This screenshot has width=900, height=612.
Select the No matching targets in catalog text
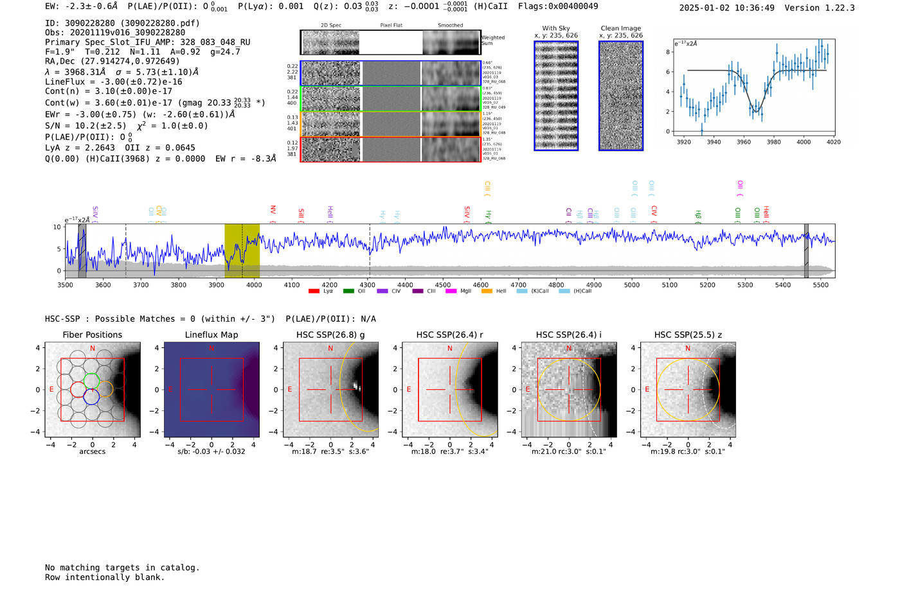click(x=122, y=568)
